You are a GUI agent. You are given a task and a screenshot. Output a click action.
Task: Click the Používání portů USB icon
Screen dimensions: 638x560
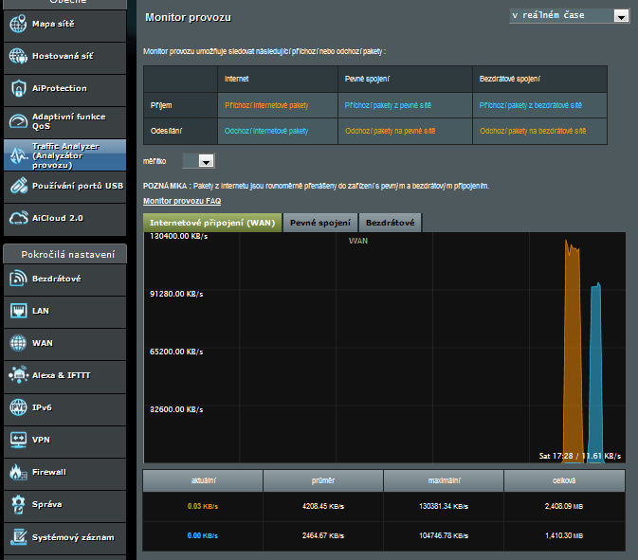[x=17, y=186]
